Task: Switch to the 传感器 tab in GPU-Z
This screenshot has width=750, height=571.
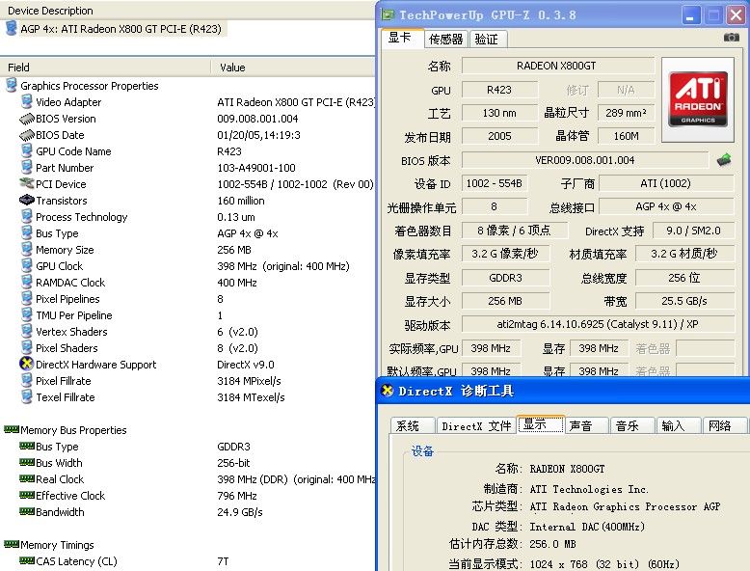Action: pyautogui.click(x=445, y=39)
